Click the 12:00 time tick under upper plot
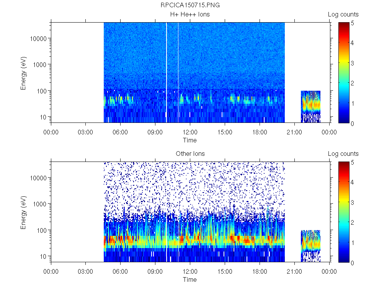 coord(190,132)
